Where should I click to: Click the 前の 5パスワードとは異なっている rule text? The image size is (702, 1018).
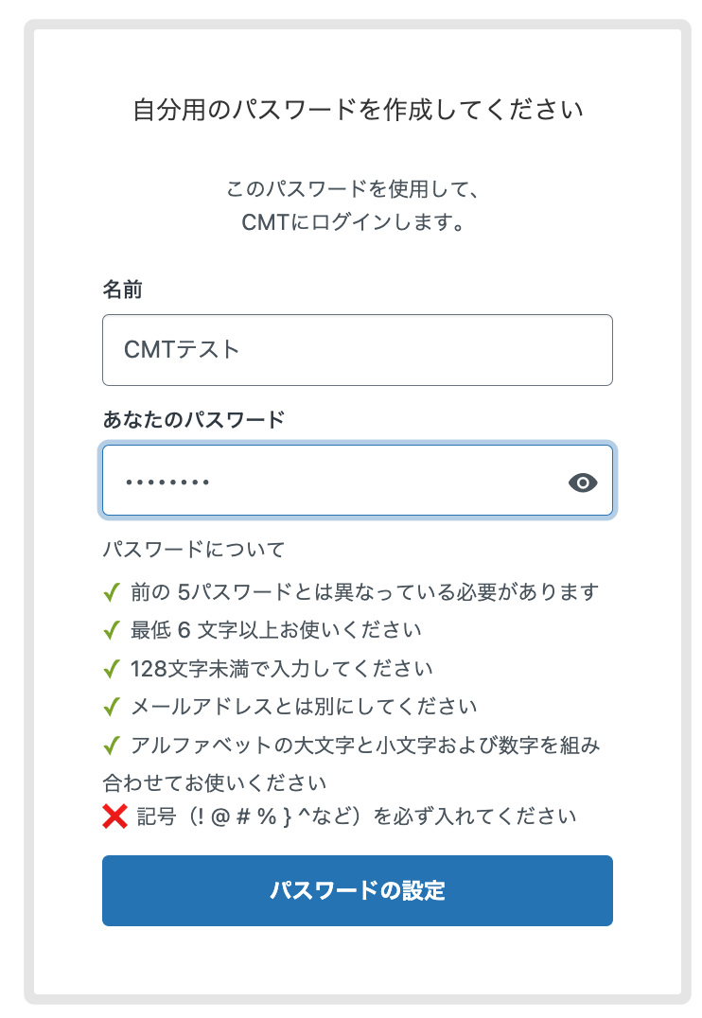click(x=365, y=593)
